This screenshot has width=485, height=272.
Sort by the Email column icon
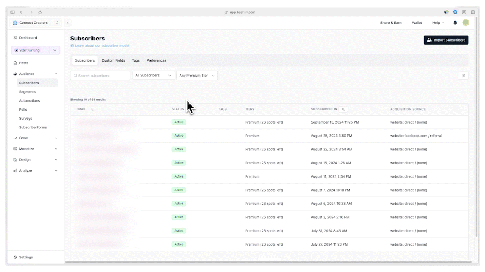pyautogui.click(x=92, y=109)
